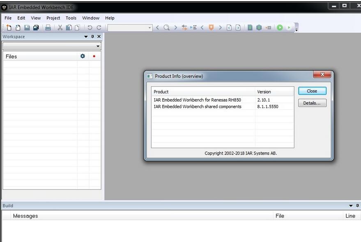Click the magnifier Find icon
Image resolution: width=361 pixels, height=242 pixels.
[x=166, y=28]
